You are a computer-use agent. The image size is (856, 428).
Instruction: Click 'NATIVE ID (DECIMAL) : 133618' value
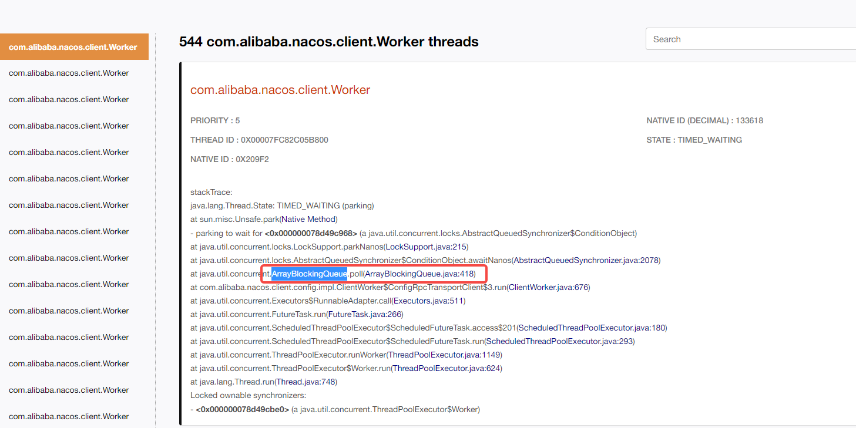704,120
